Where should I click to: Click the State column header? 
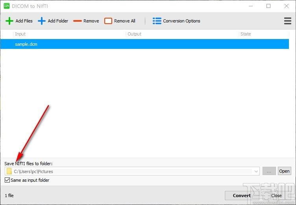click(246, 34)
